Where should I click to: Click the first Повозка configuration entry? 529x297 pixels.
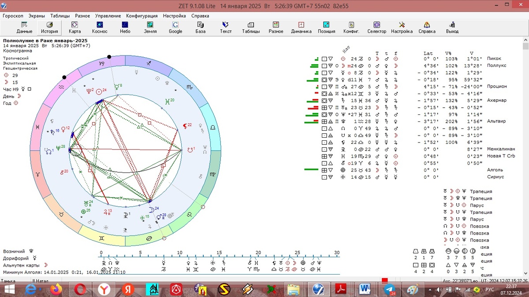[479, 226]
